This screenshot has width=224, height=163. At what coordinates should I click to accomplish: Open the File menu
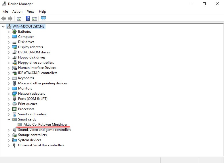point(5,11)
